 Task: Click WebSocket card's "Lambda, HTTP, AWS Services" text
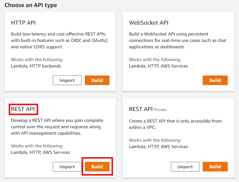(158, 66)
